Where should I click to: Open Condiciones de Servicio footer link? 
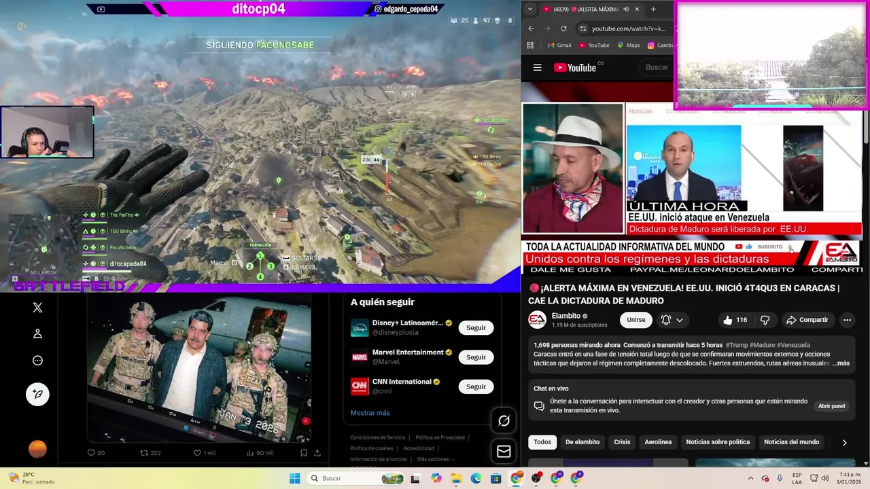pyautogui.click(x=377, y=437)
